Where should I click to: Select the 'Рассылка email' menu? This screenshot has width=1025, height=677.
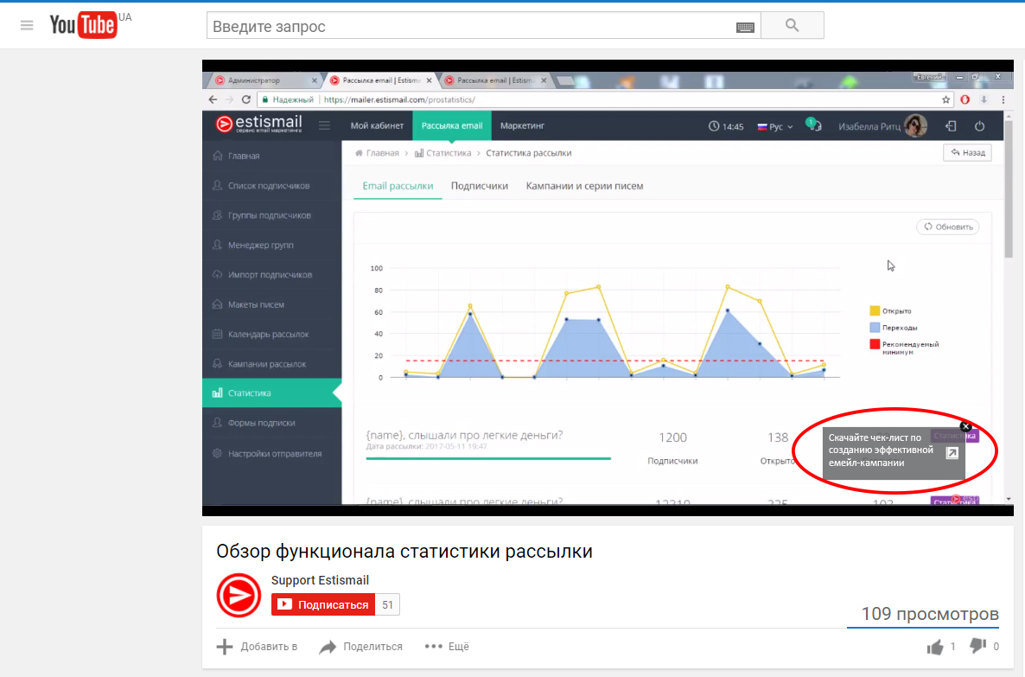coord(452,125)
